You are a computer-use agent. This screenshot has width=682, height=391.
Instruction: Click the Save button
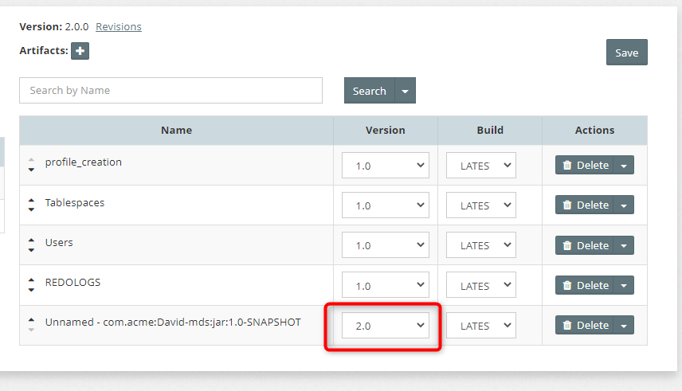(627, 53)
